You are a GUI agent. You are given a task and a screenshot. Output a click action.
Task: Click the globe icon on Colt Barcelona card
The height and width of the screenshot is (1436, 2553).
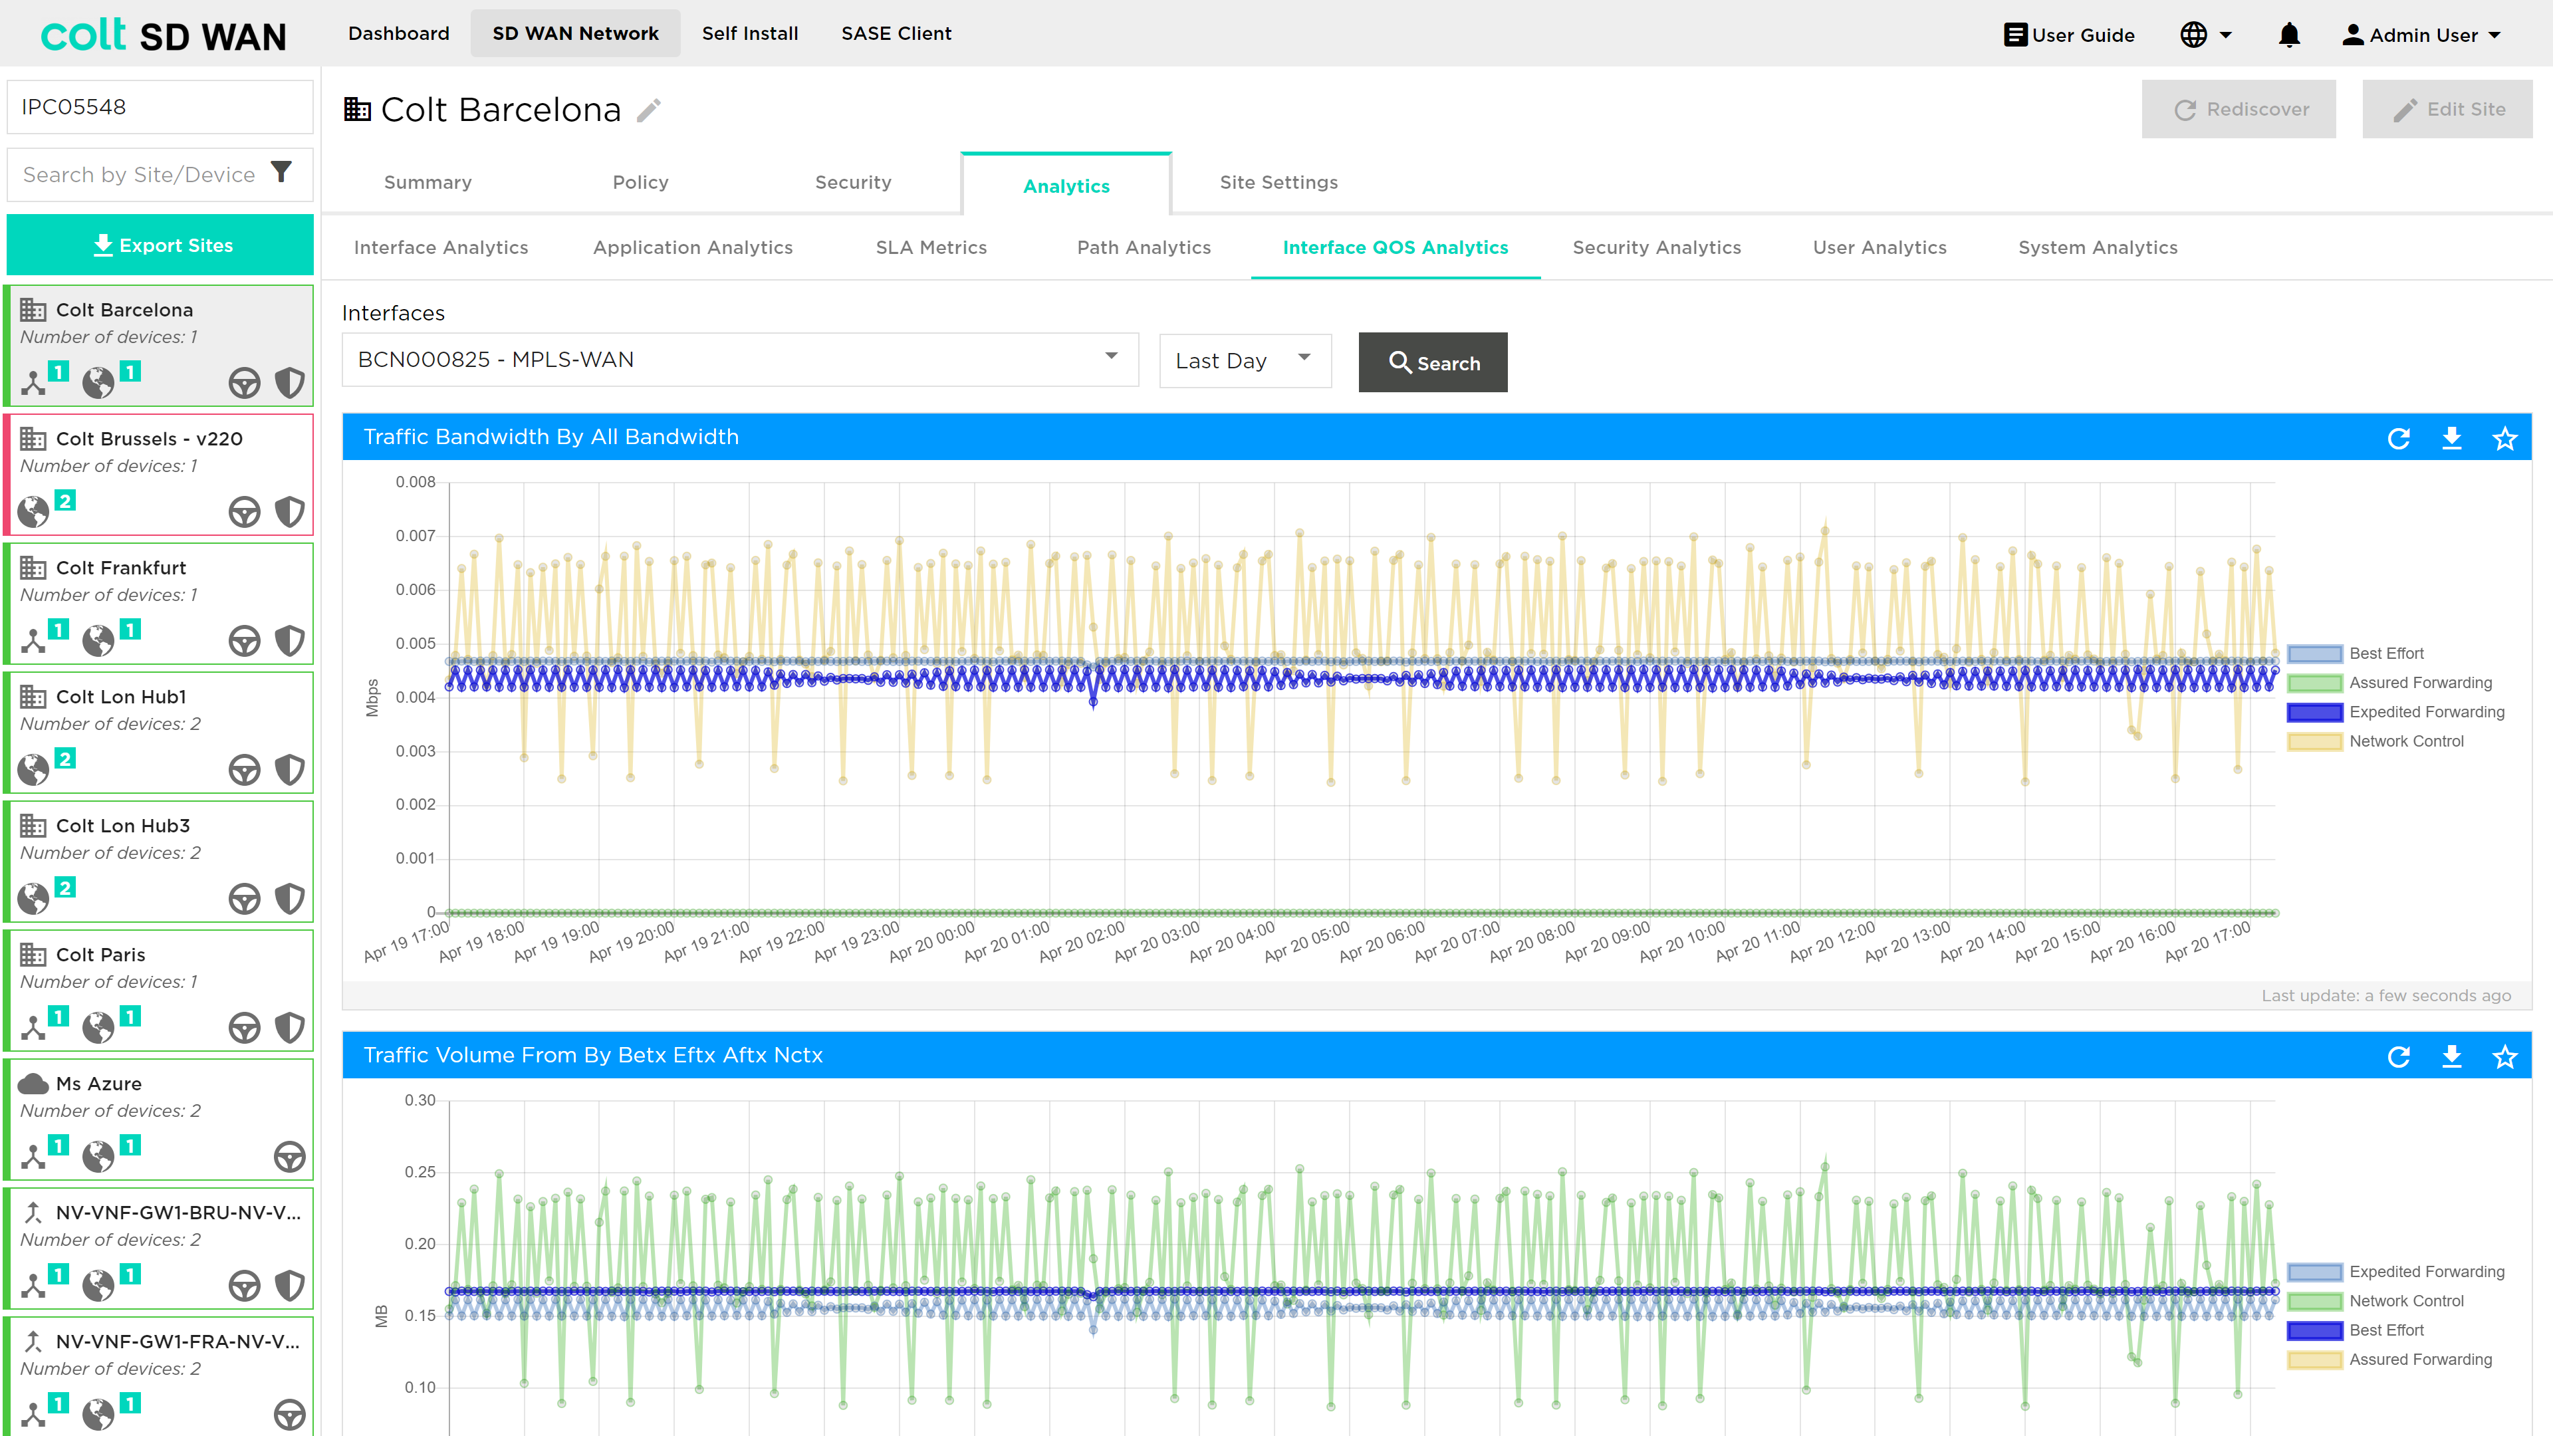click(x=98, y=382)
